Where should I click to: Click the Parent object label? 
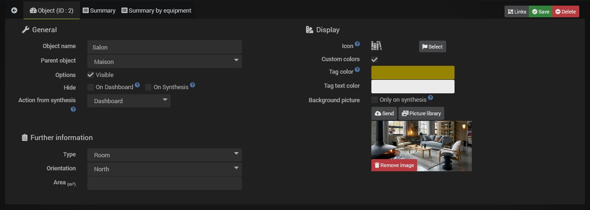click(58, 61)
